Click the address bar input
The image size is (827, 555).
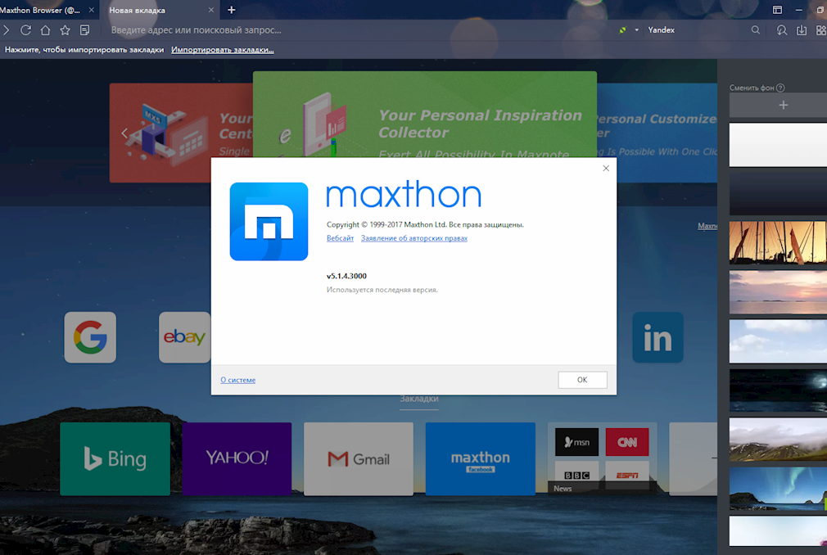point(359,30)
